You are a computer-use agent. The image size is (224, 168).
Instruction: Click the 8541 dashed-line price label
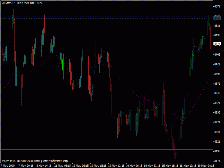click(217, 18)
